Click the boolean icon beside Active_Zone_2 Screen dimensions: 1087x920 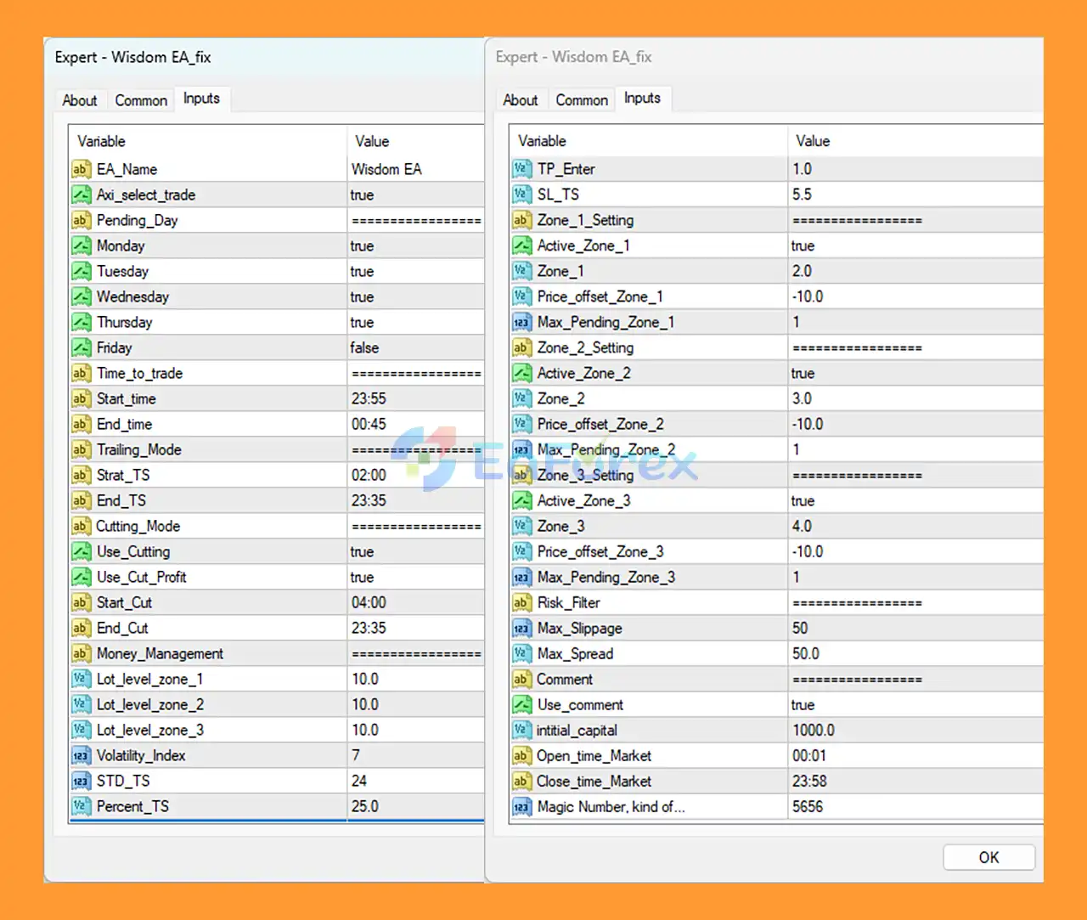[521, 373]
